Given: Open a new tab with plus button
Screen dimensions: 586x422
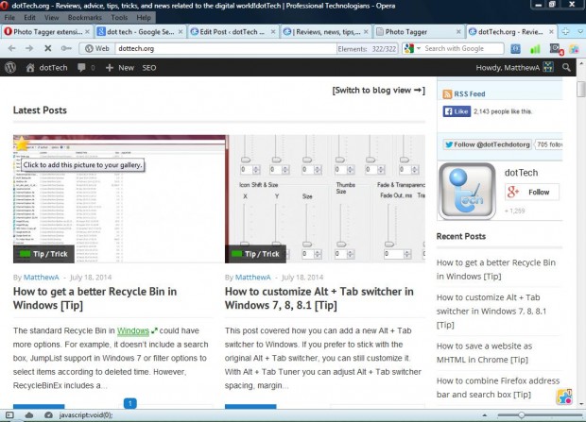Looking at the screenshot, I should click(x=566, y=32).
